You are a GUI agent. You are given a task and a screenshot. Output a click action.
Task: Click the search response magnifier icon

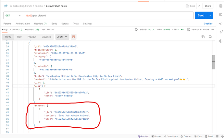coord(210,37)
